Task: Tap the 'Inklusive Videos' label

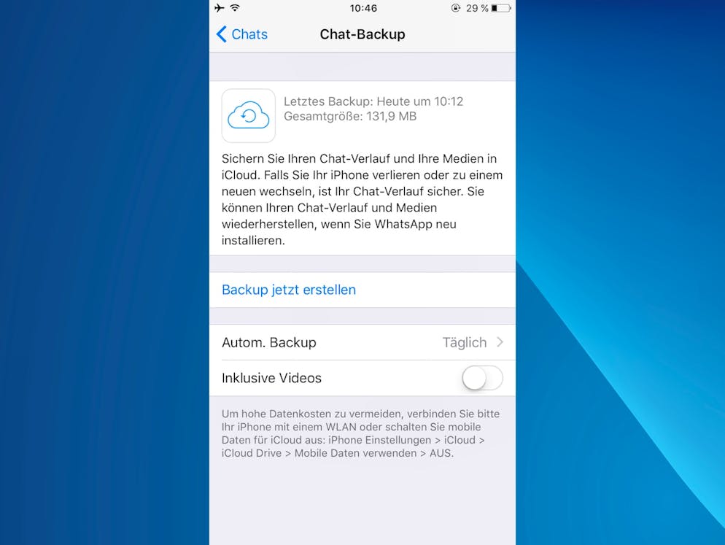Action: pos(271,378)
